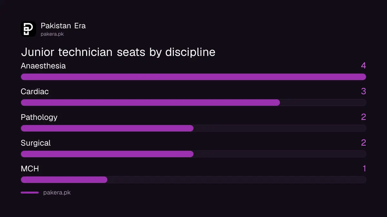Viewport: 387px width, 217px height.
Task: Select the chart title text
Action: pyautogui.click(x=118, y=52)
